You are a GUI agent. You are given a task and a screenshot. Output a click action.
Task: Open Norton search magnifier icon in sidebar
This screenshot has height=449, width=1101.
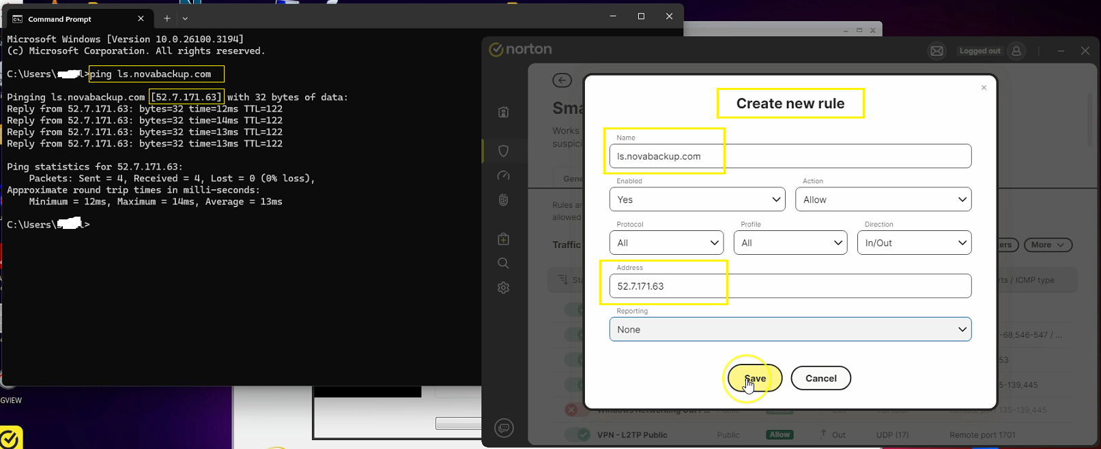tap(504, 263)
